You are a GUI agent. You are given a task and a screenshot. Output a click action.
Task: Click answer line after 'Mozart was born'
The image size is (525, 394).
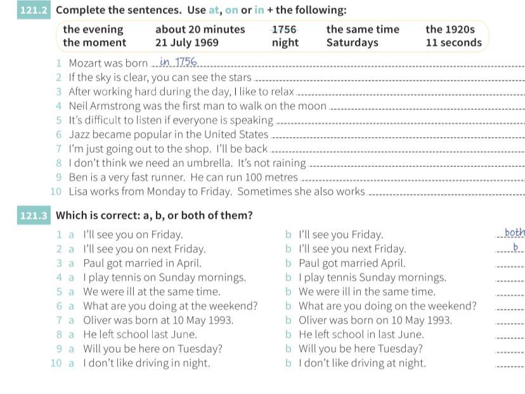355,63
